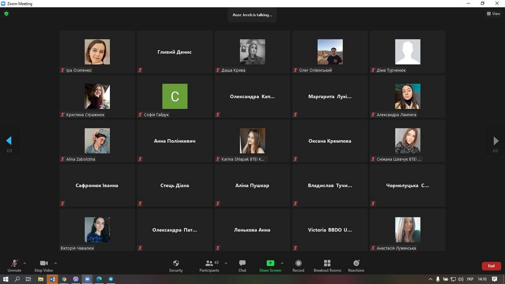Open the Chat panel

(x=242, y=265)
